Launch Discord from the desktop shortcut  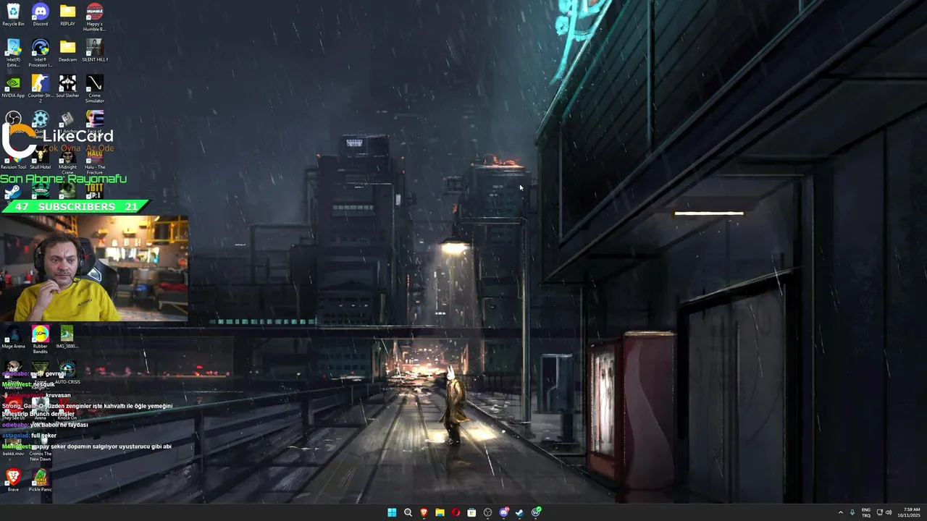(41, 14)
